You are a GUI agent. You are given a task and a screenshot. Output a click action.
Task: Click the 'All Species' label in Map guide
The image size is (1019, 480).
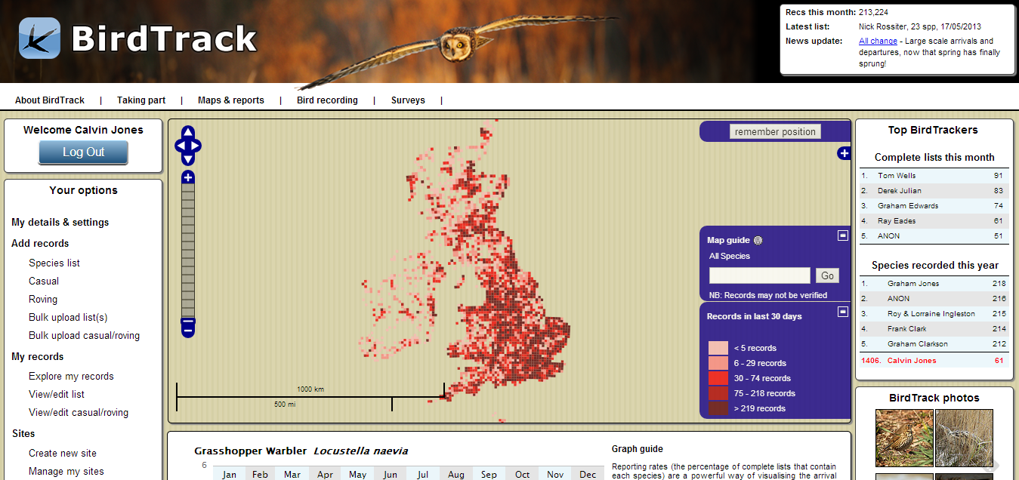click(730, 257)
